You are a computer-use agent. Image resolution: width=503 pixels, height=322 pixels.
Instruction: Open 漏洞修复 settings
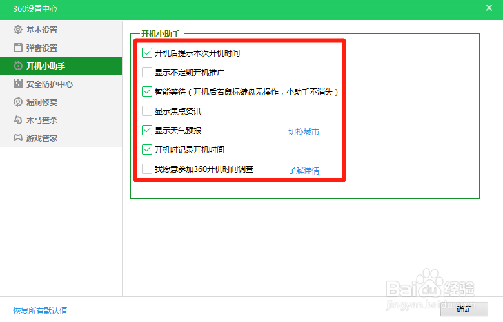point(61,102)
